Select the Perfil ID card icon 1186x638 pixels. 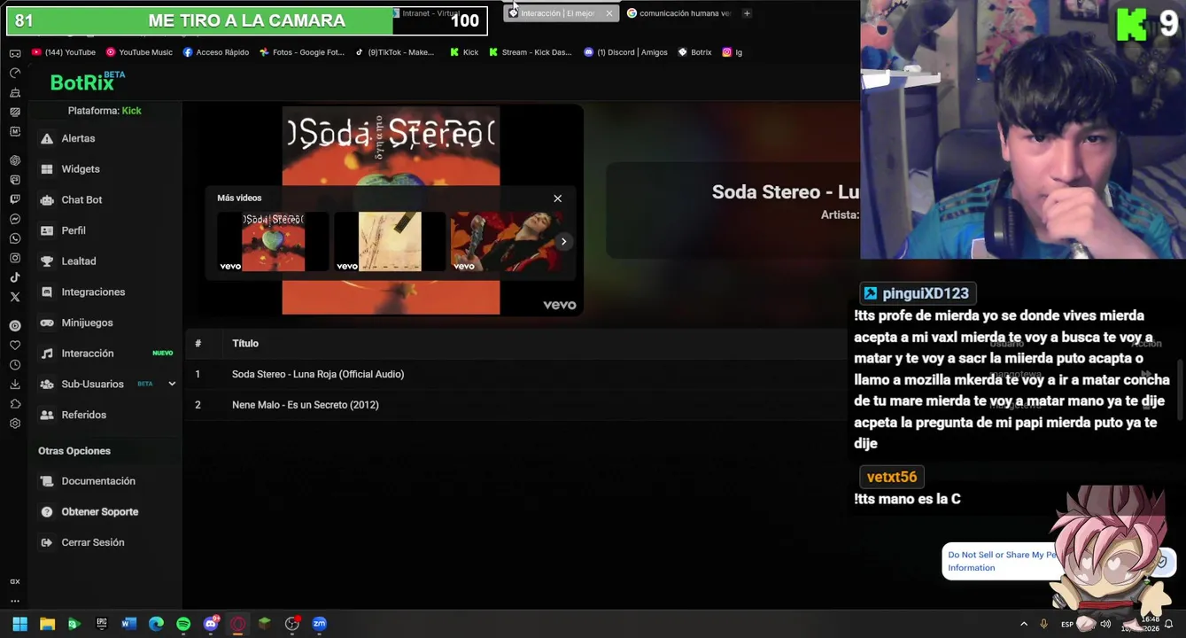[47, 230]
